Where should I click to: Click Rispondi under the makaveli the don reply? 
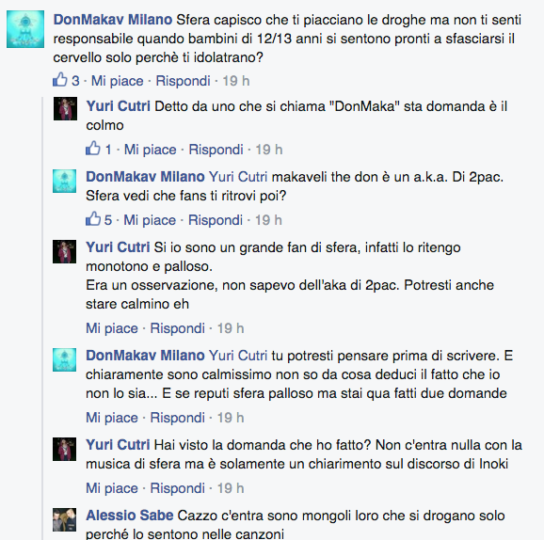[216, 220]
